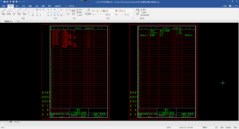Click the Table annotation tool
Image resolution: width=239 pixels, height=129 pixels.
[79, 12]
